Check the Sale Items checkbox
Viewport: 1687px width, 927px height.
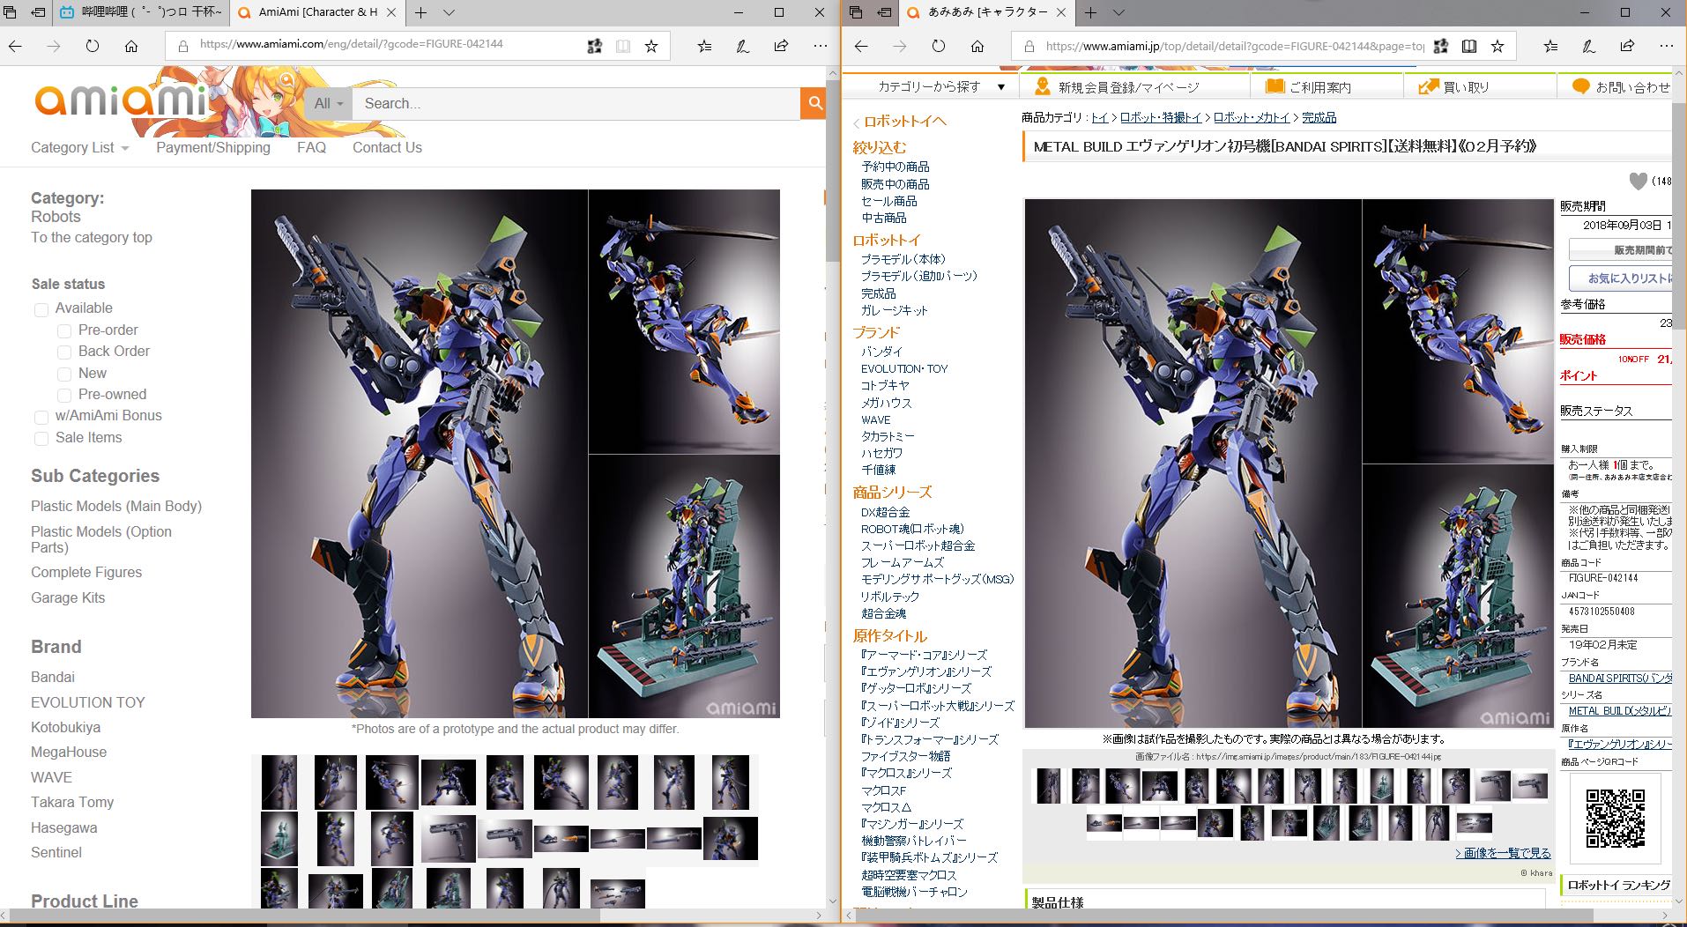coord(41,438)
